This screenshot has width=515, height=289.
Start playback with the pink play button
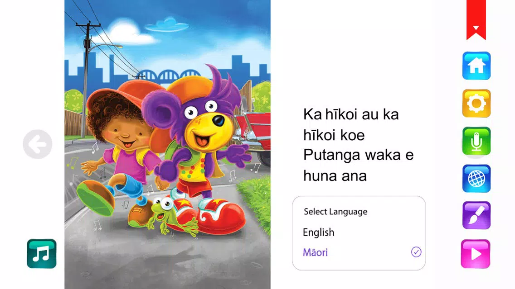point(476,254)
